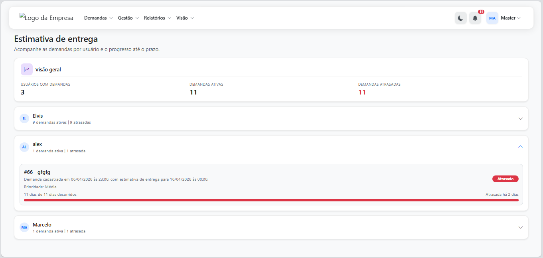Click the AL avatar for alex

click(x=24, y=147)
